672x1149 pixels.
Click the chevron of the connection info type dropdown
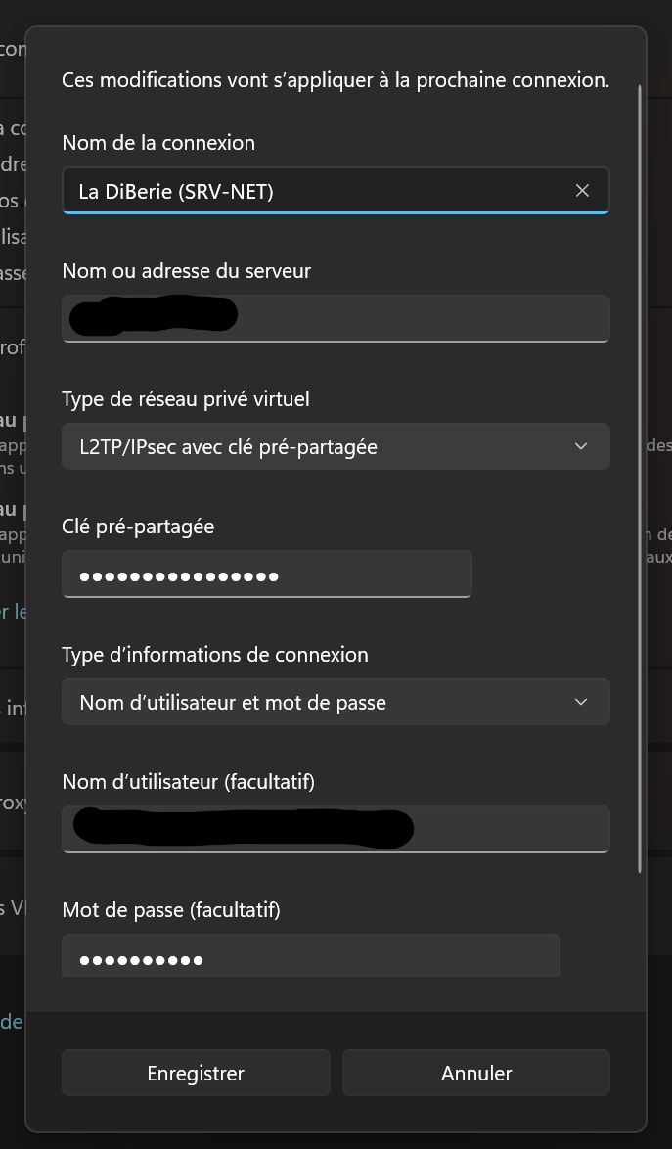click(581, 702)
